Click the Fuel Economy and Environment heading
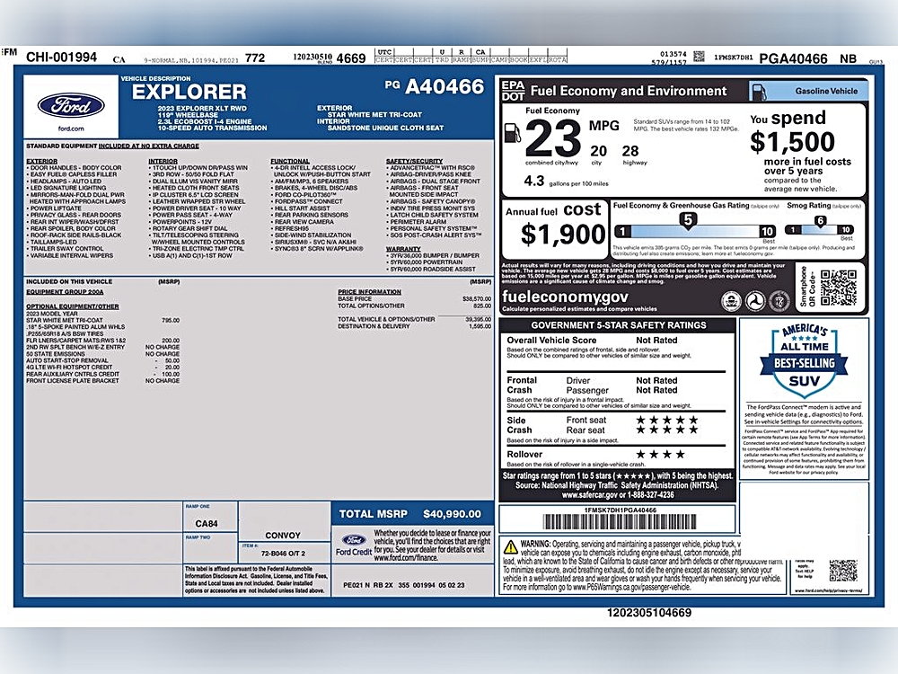 click(629, 91)
